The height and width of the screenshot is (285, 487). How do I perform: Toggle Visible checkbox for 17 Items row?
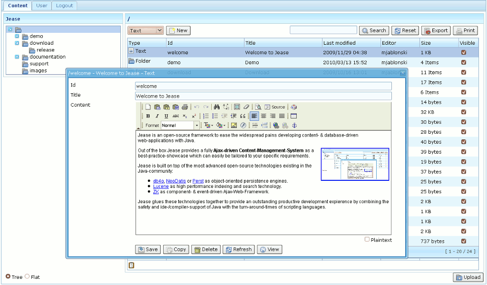[x=464, y=82]
